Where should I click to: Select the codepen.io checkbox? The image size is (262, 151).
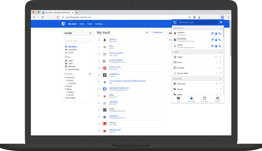coord(99,75)
